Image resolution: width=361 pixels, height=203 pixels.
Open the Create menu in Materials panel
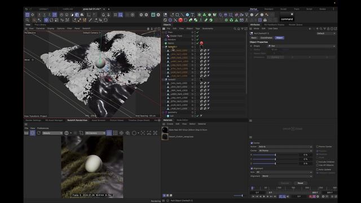tap(170, 124)
